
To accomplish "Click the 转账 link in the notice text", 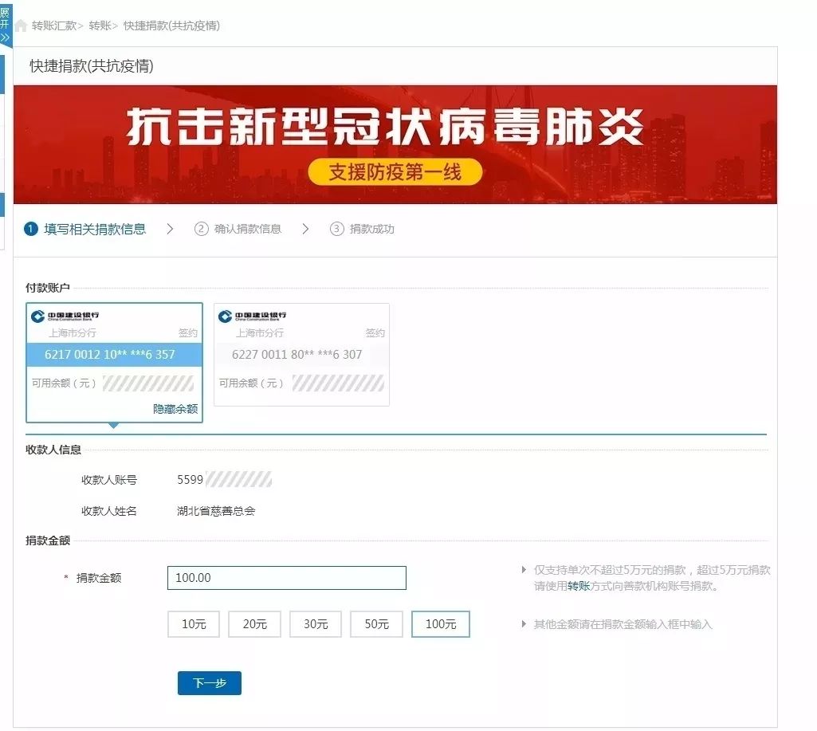I will pyautogui.click(x=578, y=585).
